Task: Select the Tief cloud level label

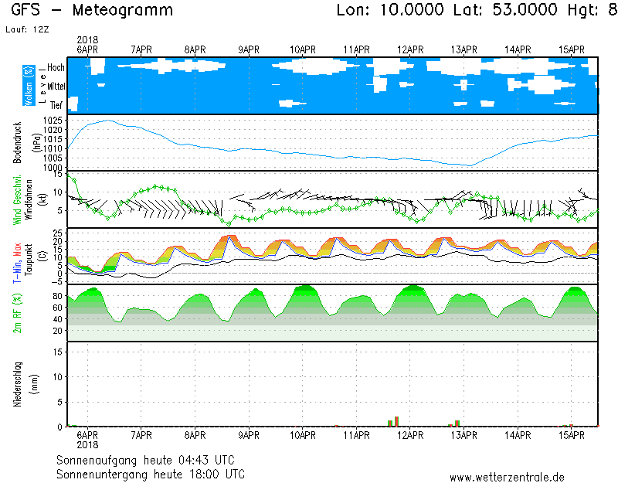Action: tap(56, 104)
